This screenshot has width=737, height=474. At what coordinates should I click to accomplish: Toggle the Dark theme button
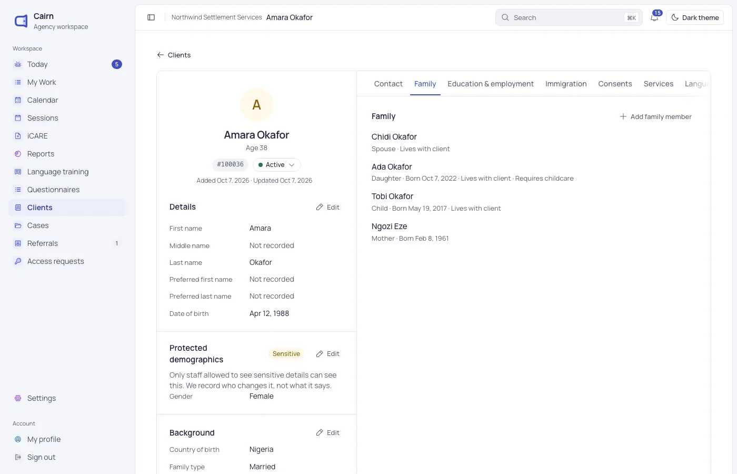point(695,17)
